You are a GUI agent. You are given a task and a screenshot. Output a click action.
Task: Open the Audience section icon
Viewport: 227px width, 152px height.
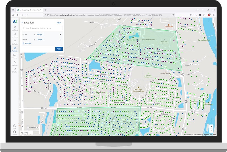(14, 48)
